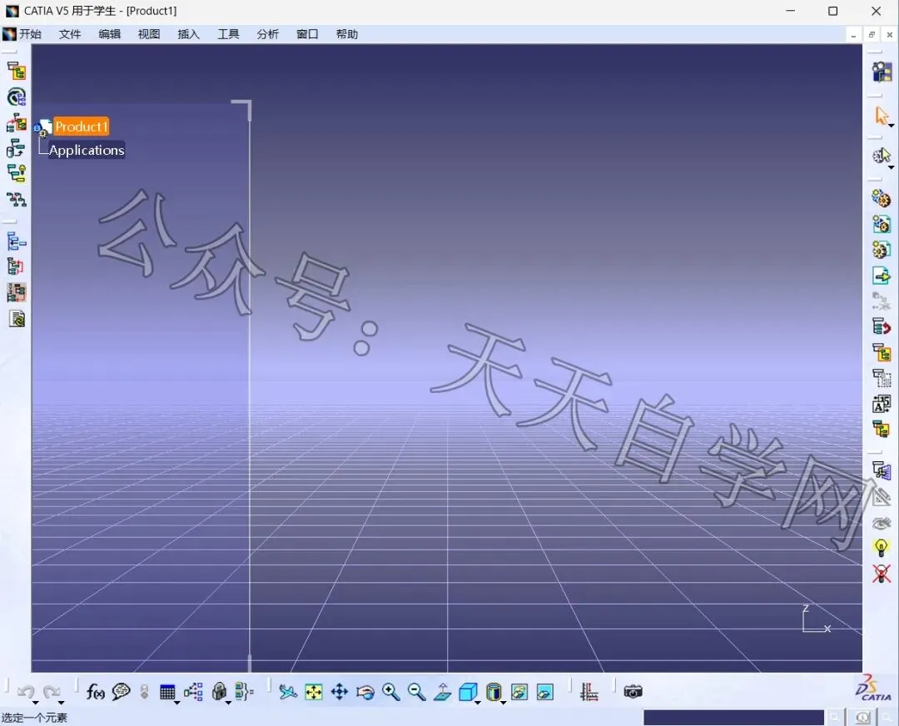Viewport: 899px width, 726px height.
Task: Open the 编辑 menu
Action: [x=110, y=34]
